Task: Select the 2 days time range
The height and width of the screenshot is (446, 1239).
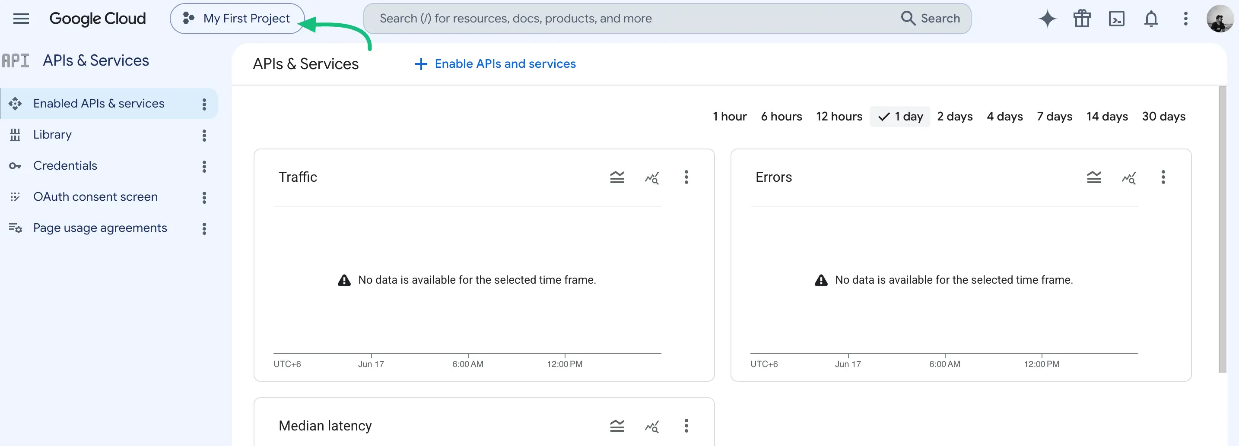Action: click(955, 116)
